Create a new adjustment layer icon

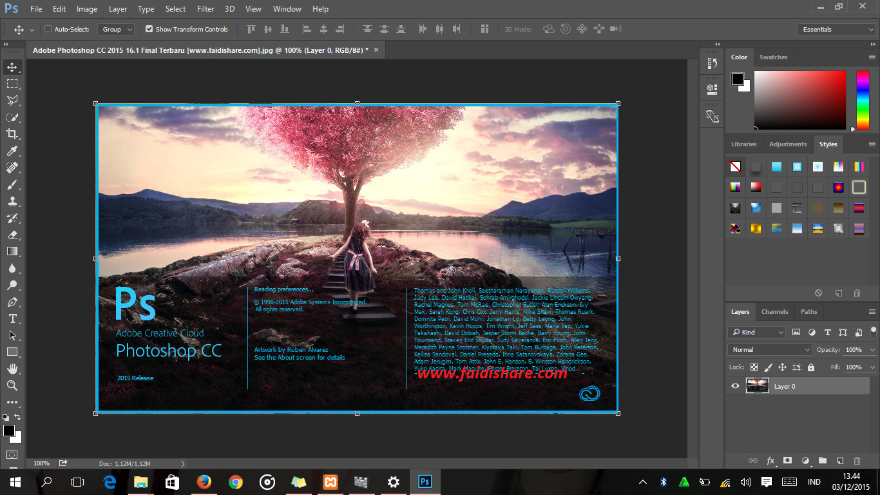(805, 461)
